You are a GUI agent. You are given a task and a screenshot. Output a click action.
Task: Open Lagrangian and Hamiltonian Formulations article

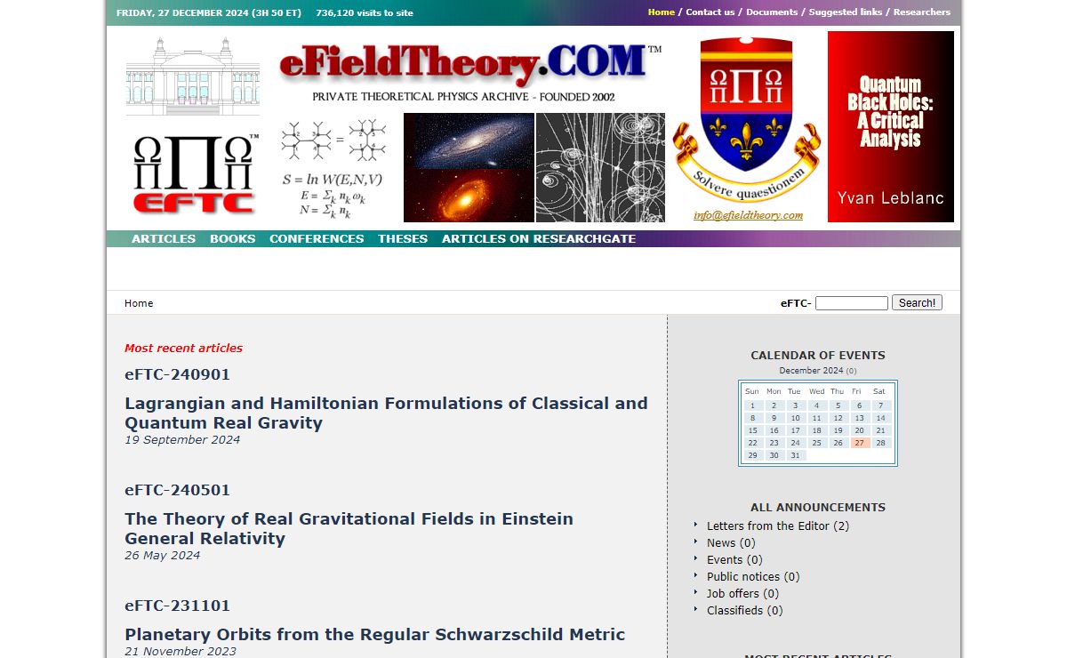tap(386, 413)
